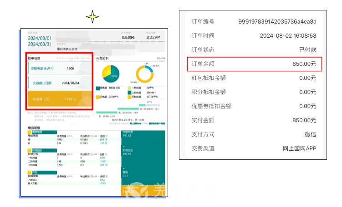Viewport: 342px width, 207px height.
Task: Click the bill end date 2024/08/31
Action: click(40, 44)
